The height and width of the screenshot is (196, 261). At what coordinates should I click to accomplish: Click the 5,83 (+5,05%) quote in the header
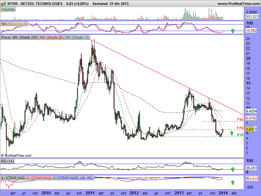(77, 4)
